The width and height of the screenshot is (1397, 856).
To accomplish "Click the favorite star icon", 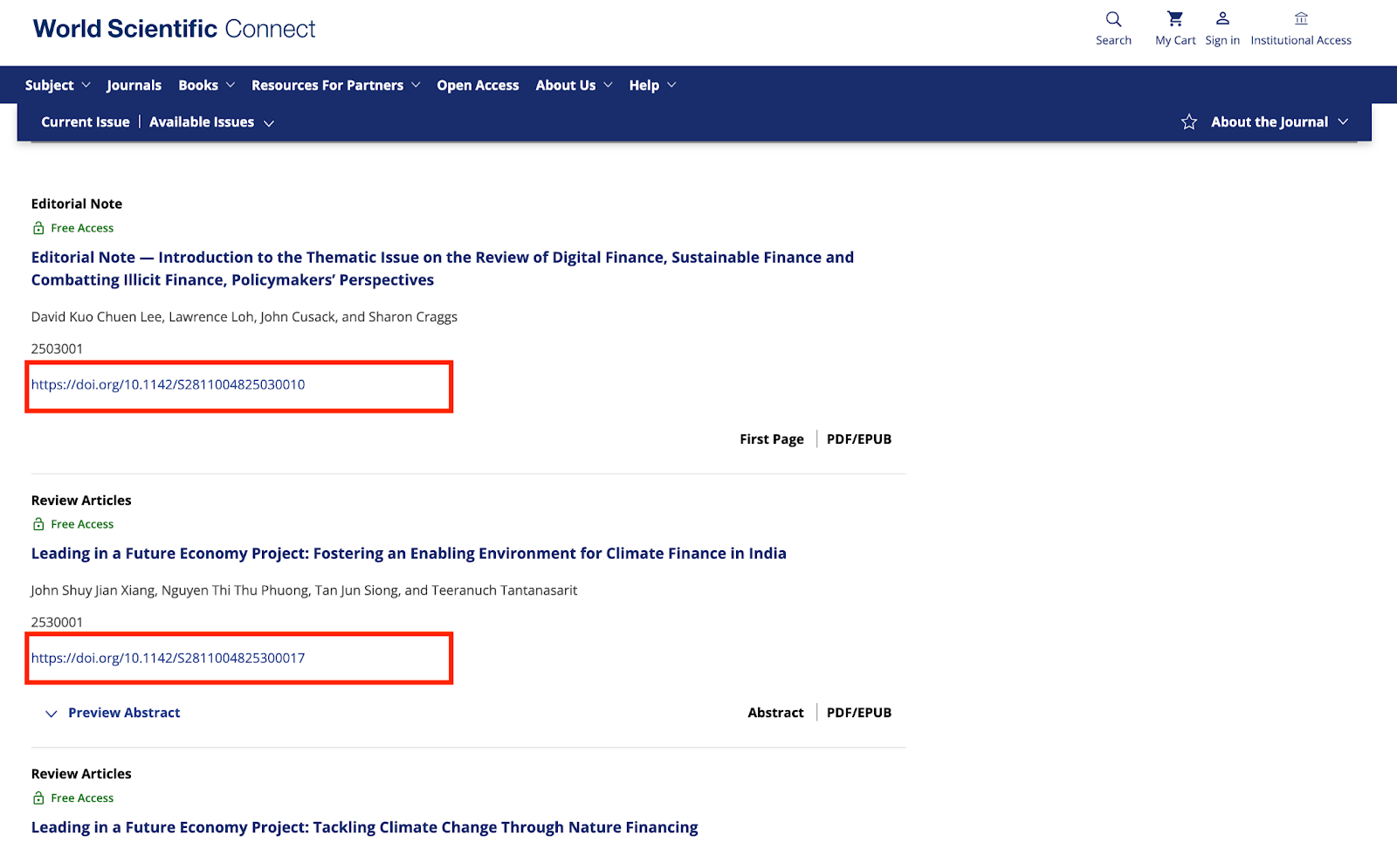I will (x=1188, y=122).
